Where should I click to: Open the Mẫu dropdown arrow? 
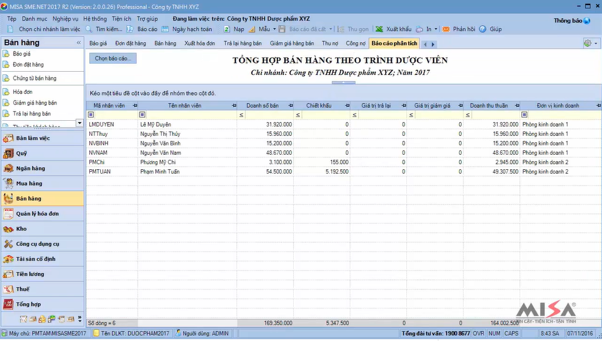[x=274, y=29]
